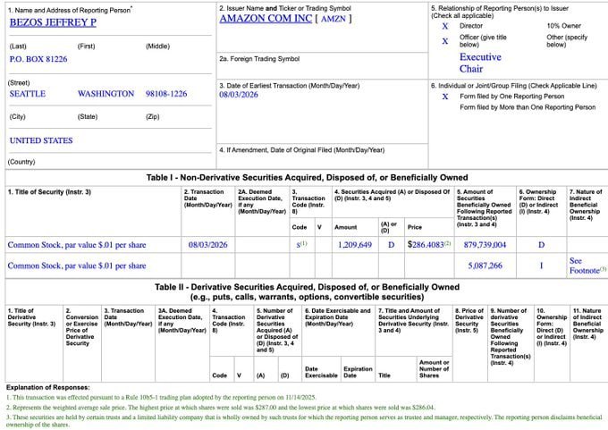Click footnote 1 marker beside transaction code S
The image size is (608, 430).
coord(304,243)
